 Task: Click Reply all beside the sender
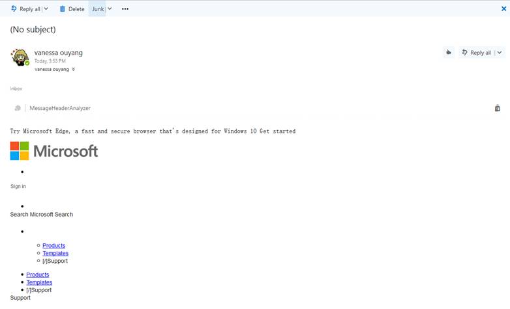click(x=477, y=52)
